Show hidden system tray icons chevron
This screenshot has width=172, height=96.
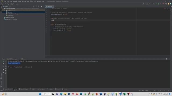[149, 94]
